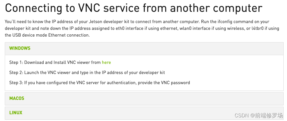This screenshot has height=121, width=287.
Task: Open the 'here' VNC viewer download link
Action: pyautogui.click(x=106, y=62)
